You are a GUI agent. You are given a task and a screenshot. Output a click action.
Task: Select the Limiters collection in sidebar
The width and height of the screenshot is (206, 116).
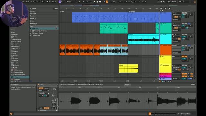tap(17, 80)
